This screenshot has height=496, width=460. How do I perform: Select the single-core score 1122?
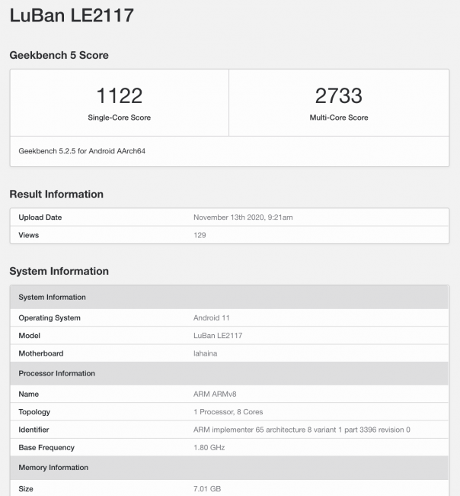(x=120, y=95)
